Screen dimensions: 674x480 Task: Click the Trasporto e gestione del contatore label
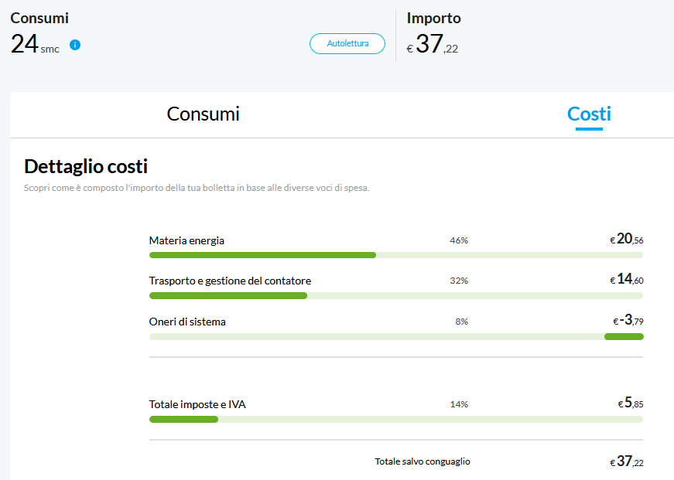(x=230, y=281)
